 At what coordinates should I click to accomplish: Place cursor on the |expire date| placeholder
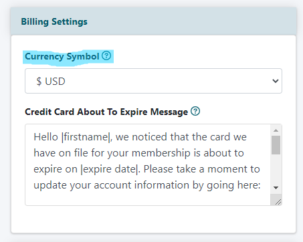109,169
